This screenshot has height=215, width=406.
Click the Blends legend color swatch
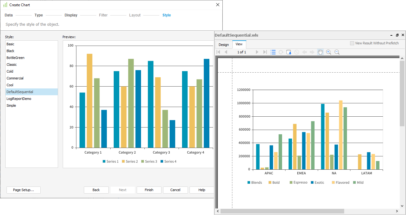tap(249, 182)
